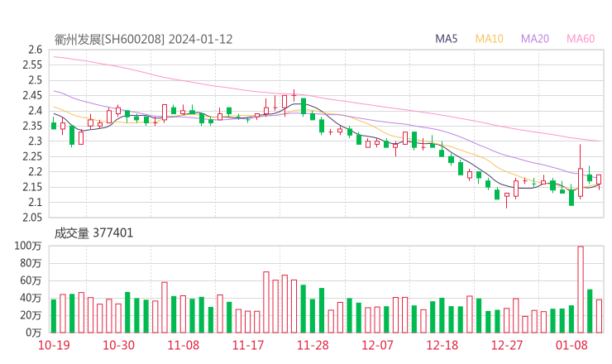
Task: Click the 10-19 date label
Action: [54, 345]
